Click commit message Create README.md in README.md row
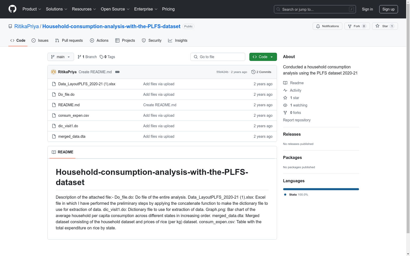The width and height of the screenshot is (410, 256). [160, 105]
